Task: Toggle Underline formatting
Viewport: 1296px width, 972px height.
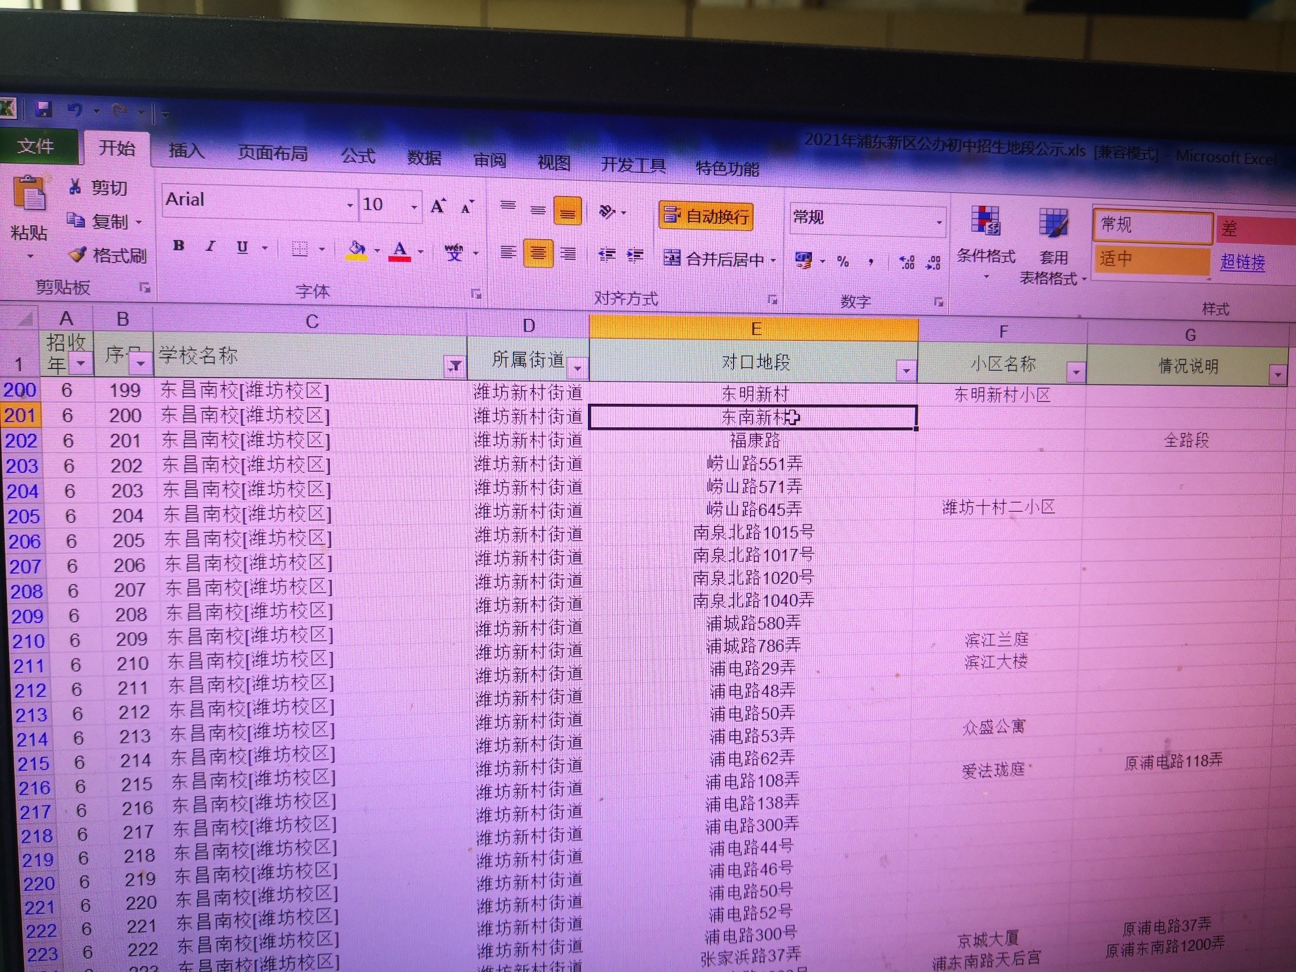Action: [x=242, y=247]
